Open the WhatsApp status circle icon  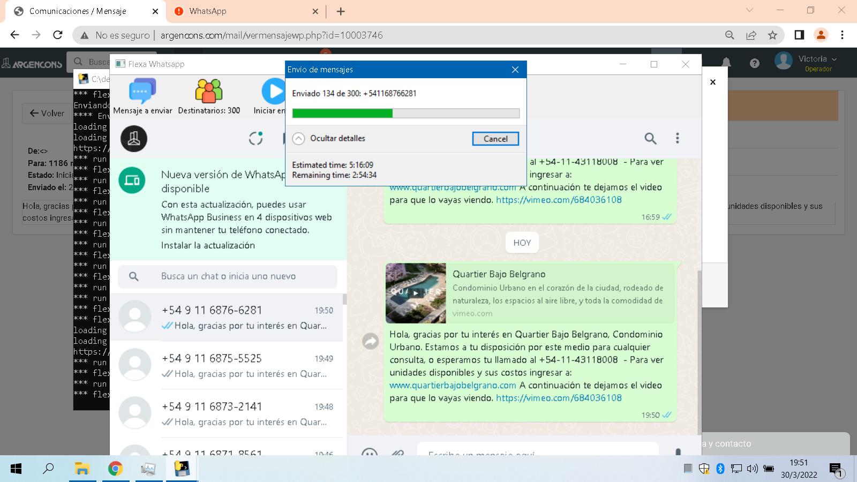256,138
